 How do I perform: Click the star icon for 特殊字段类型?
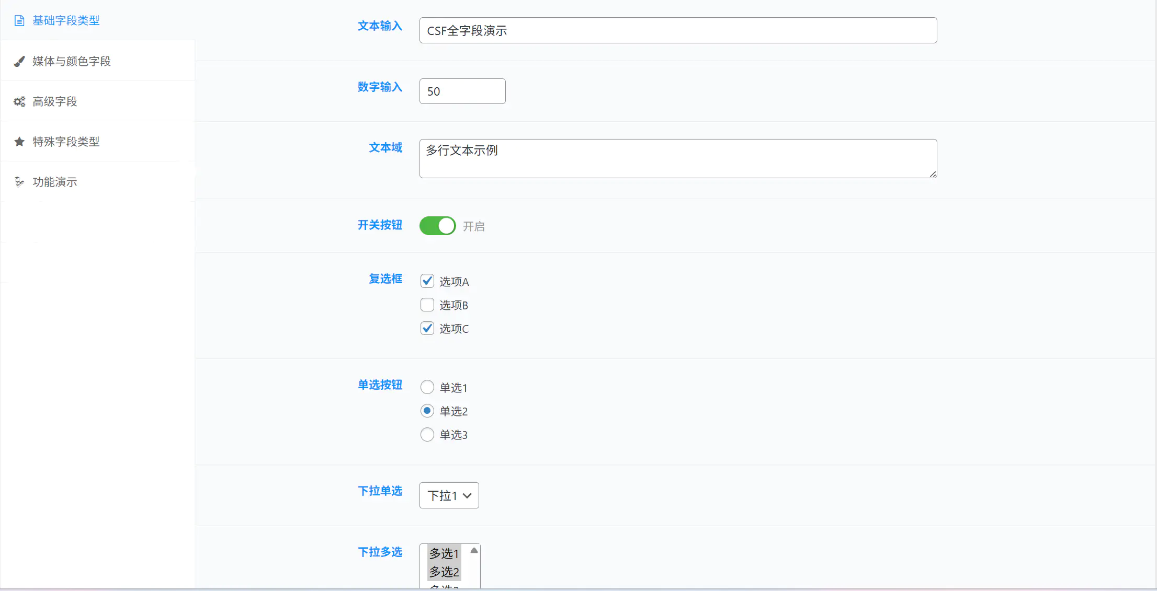click(19, 142)
